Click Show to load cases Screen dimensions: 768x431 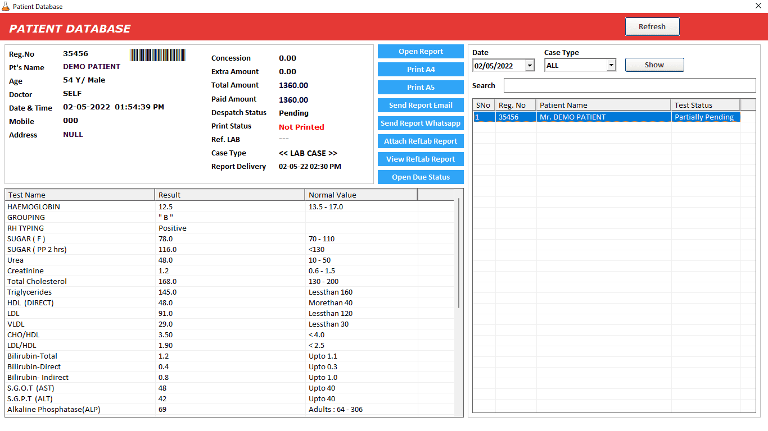coord(654,65)
